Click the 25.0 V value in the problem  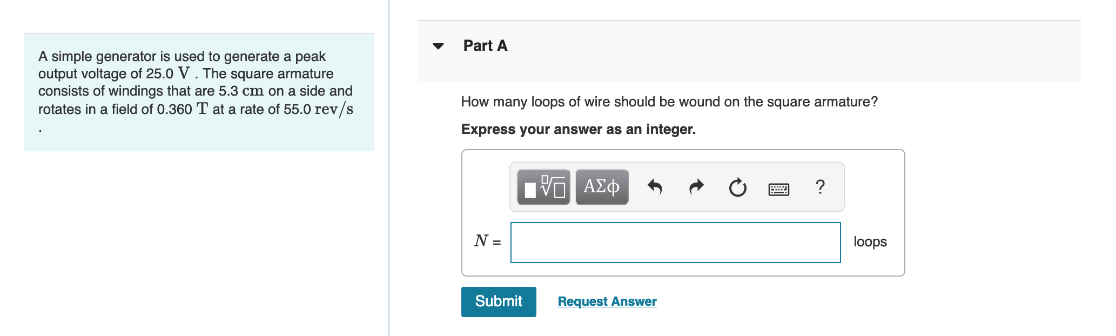tap(168, 73)
